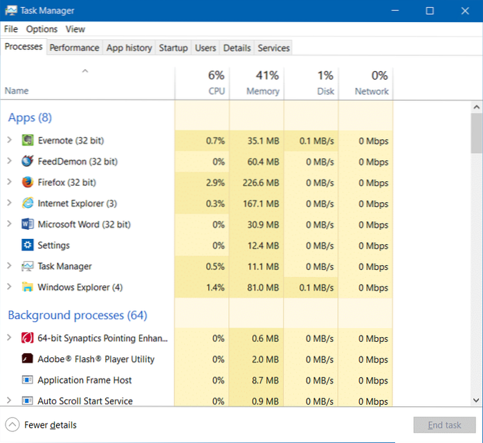Expand Windows Explorer (4) process group

(x=9, y=287)
